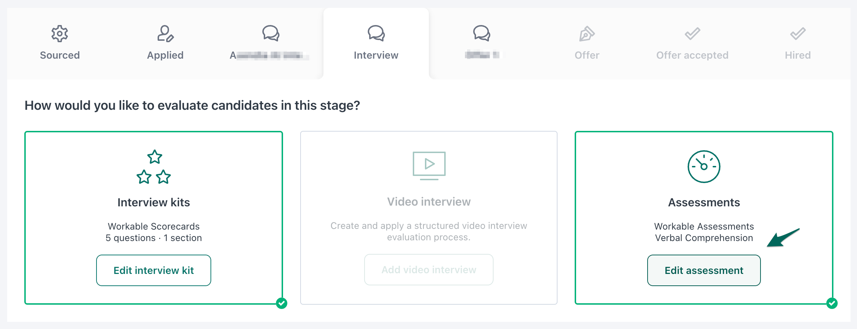Click the Offer stage pen icon

[x=587, y=34]
